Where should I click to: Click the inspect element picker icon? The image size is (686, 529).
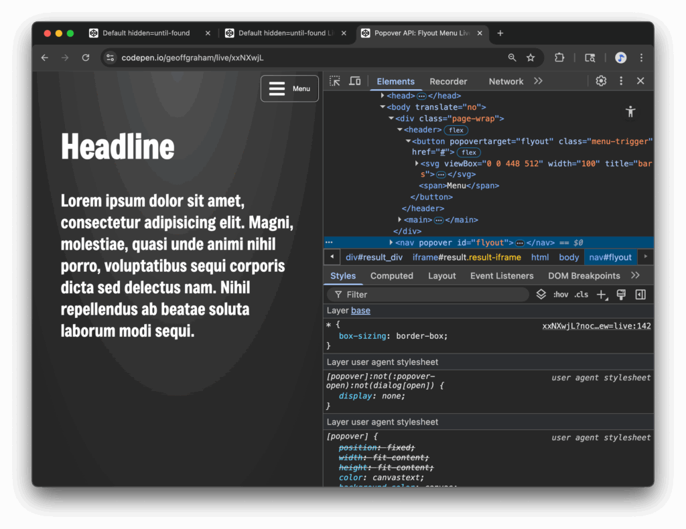tap(335, 81)
